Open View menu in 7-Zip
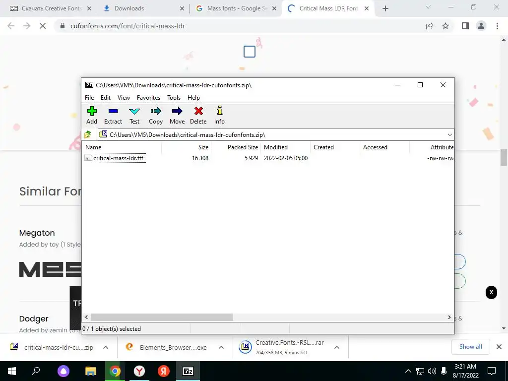Image resolution: width=508 pixels, height=381 pixels. pyautogui.click(x=124, y=98)
